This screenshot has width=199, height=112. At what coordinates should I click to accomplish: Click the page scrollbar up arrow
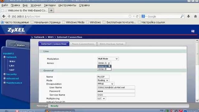(197, 41)
